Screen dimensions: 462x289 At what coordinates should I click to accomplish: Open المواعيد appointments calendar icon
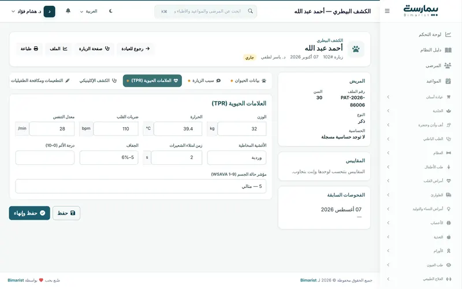[448, 81]
